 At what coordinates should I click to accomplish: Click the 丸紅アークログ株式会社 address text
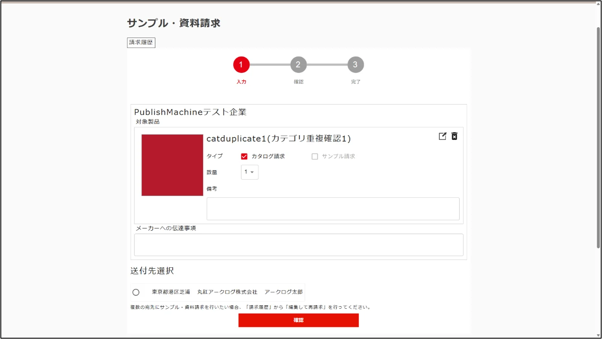[227, 292]
